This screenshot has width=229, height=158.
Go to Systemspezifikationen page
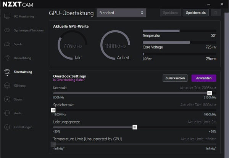coord(29,30)
